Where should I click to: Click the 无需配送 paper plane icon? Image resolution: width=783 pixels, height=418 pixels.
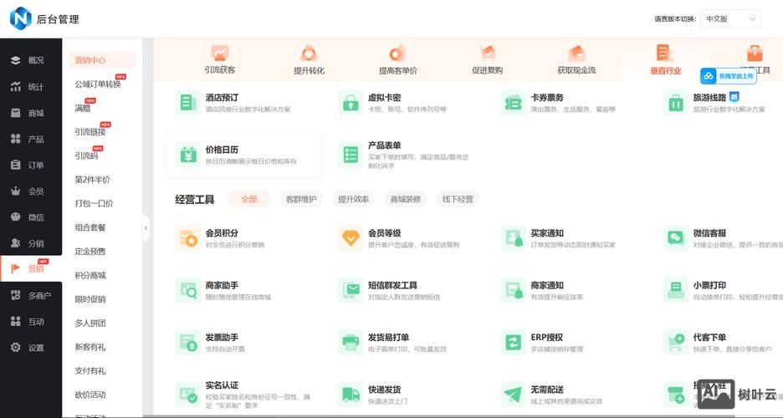point(514,395)
